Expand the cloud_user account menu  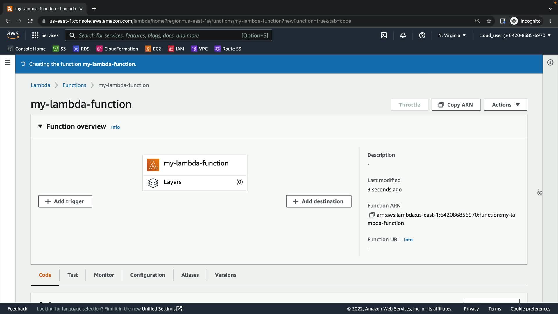tap(515, 35)
